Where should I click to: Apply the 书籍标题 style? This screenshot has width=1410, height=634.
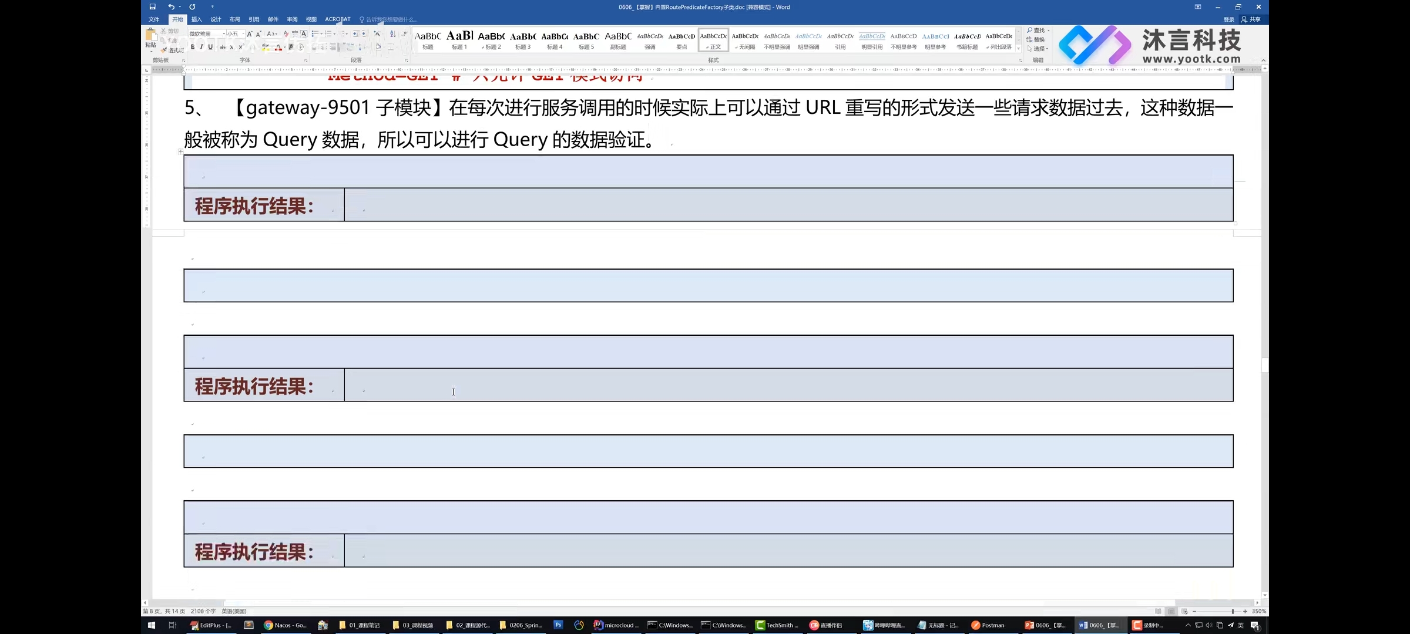(x=967, y=40)
